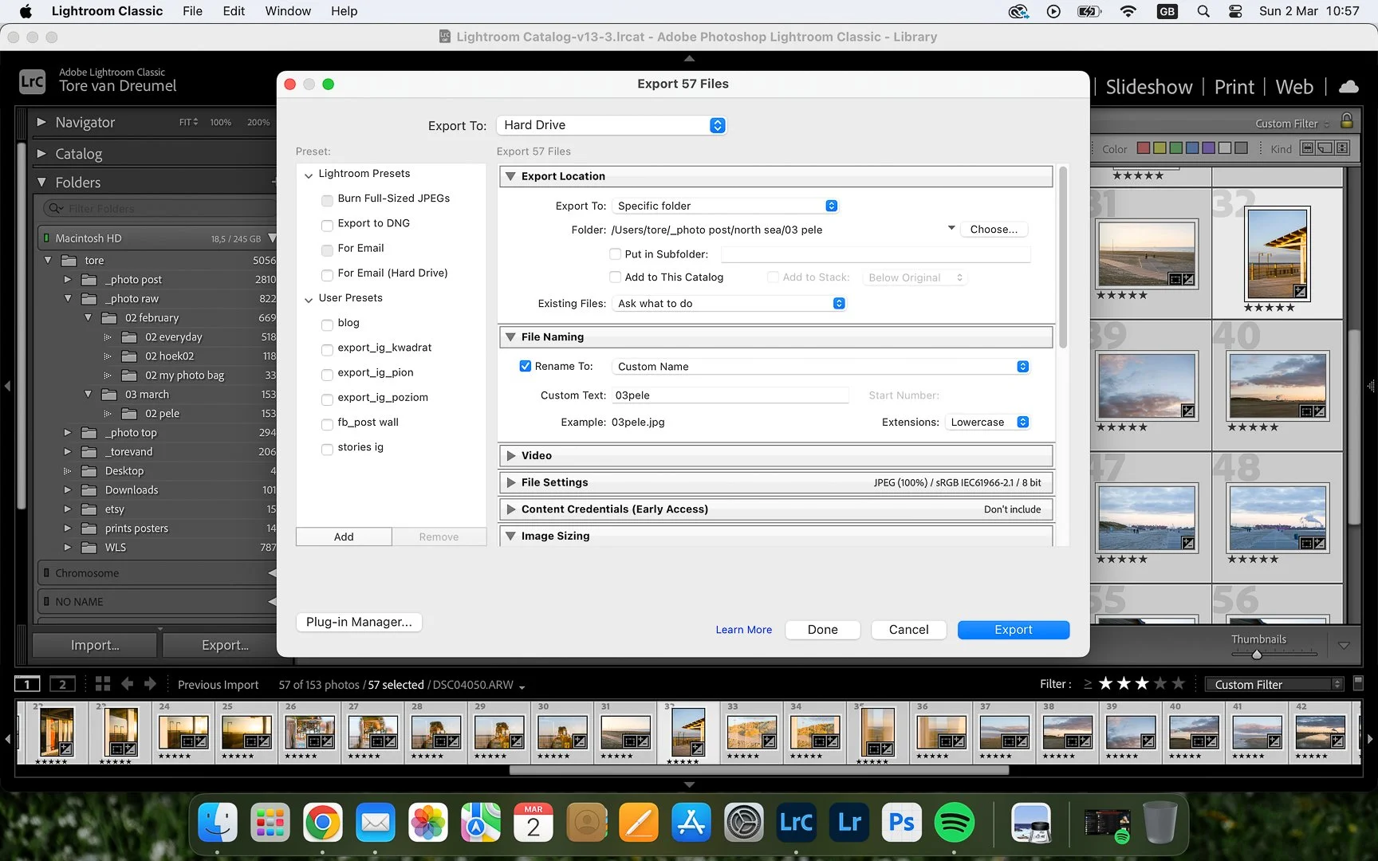Open Finder from the Dock
1378x861 pixels.
(x=217, y=823)
